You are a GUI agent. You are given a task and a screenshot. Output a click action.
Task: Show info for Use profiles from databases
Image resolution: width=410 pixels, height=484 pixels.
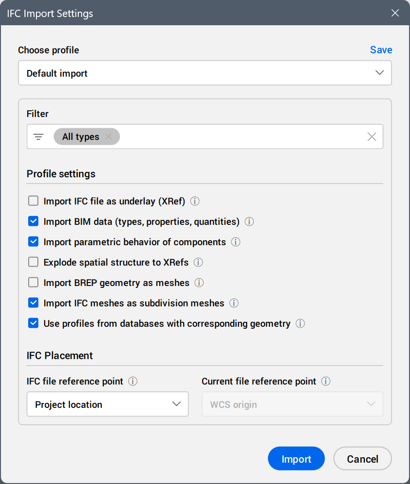[x=300, y=323]
